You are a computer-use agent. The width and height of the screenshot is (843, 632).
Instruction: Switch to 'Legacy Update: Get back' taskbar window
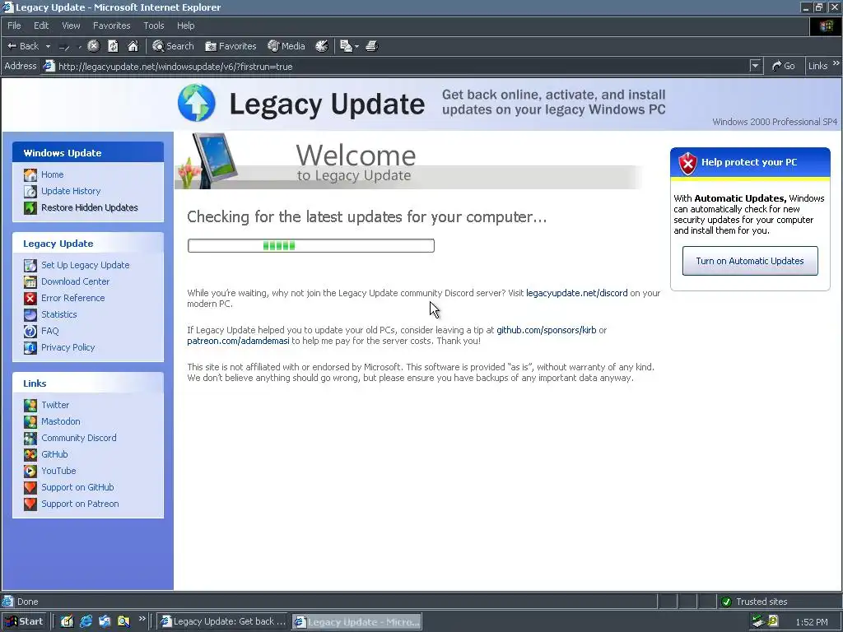(224, 621)
